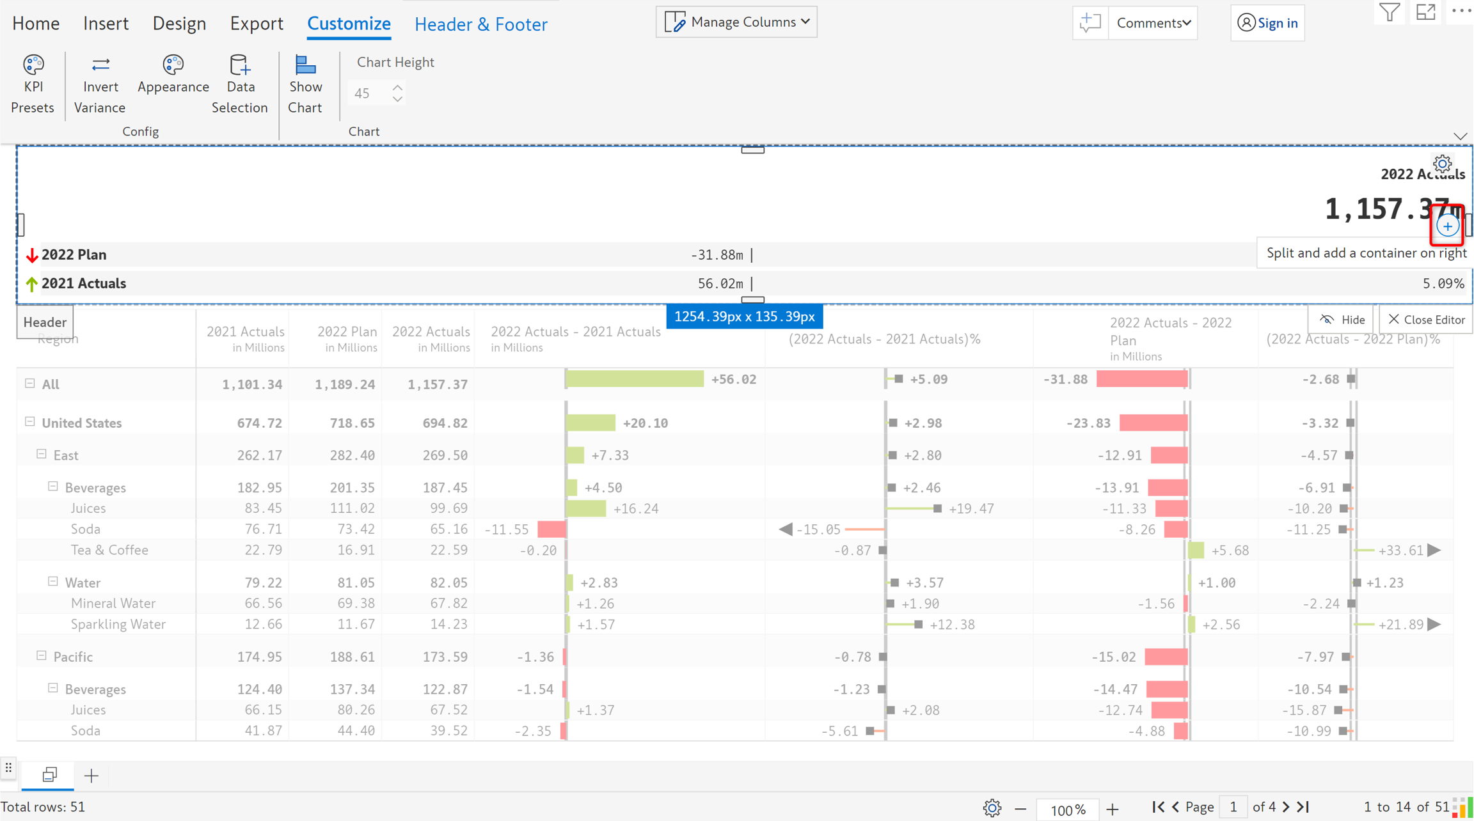
Task: Expand the Comments dropdown
Action: tap(1153, 23)
